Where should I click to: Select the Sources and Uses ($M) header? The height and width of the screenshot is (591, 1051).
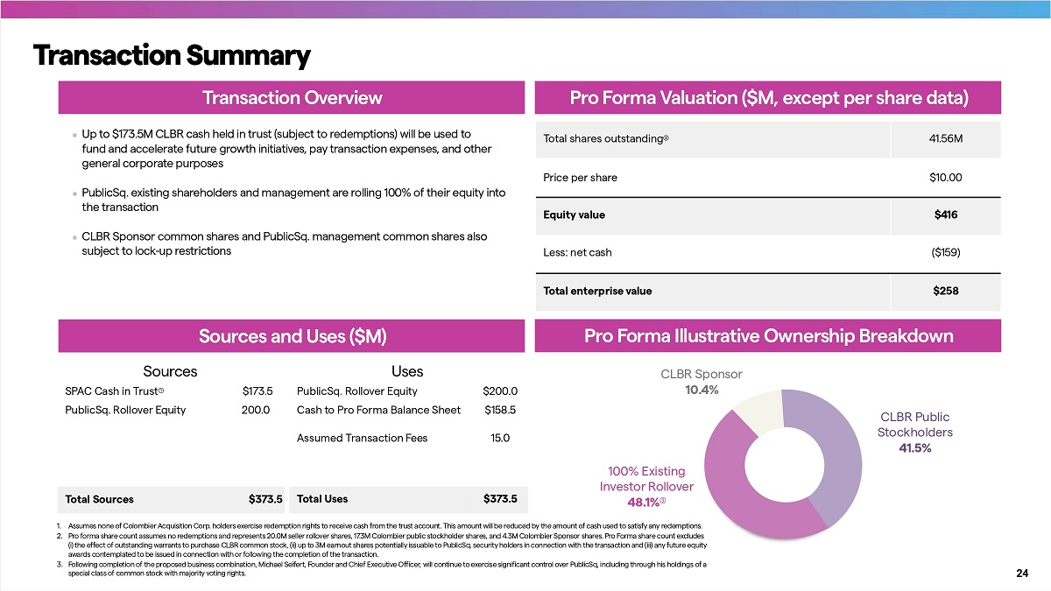tap(292, 336)
